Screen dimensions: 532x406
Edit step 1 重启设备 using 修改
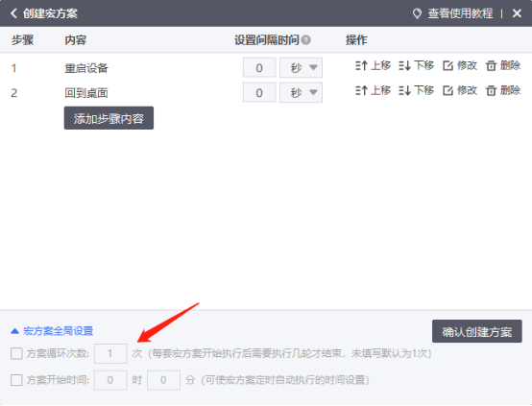460,65
